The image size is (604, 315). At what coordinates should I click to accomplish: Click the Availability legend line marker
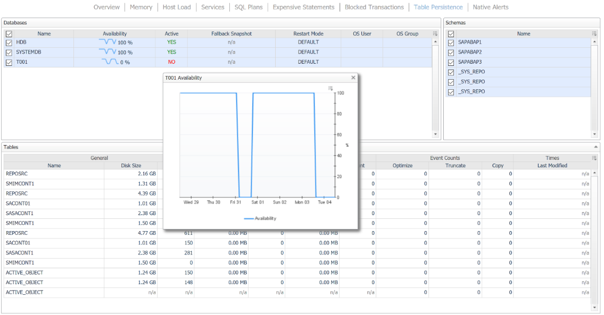pyautogui.click(x=249, y=218)
